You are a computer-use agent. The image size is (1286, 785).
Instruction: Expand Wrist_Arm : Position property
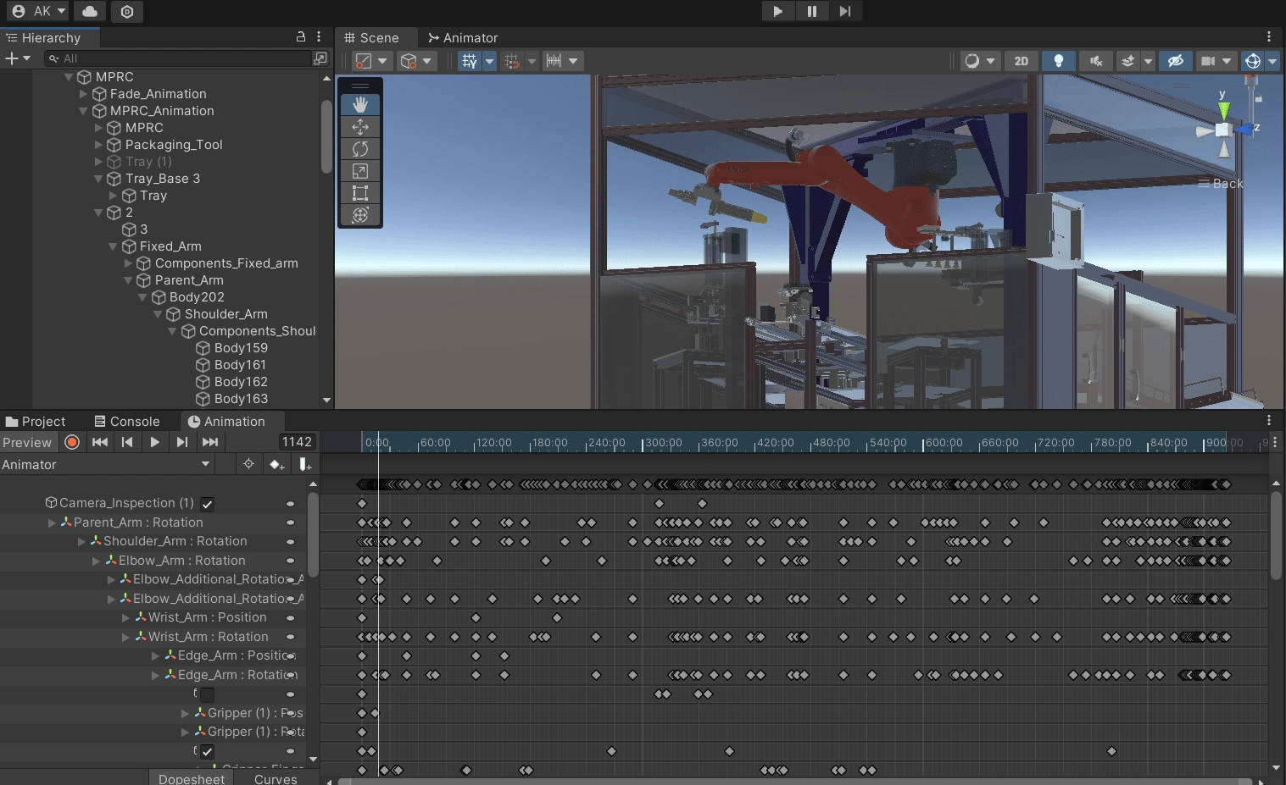coord(126,618)
